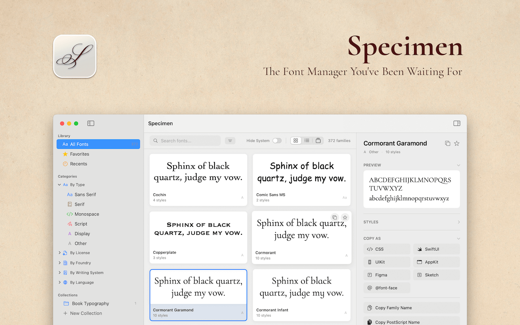The image size is (520, 325).
Task: Collapse the By Type category
Action: (59, 184)
